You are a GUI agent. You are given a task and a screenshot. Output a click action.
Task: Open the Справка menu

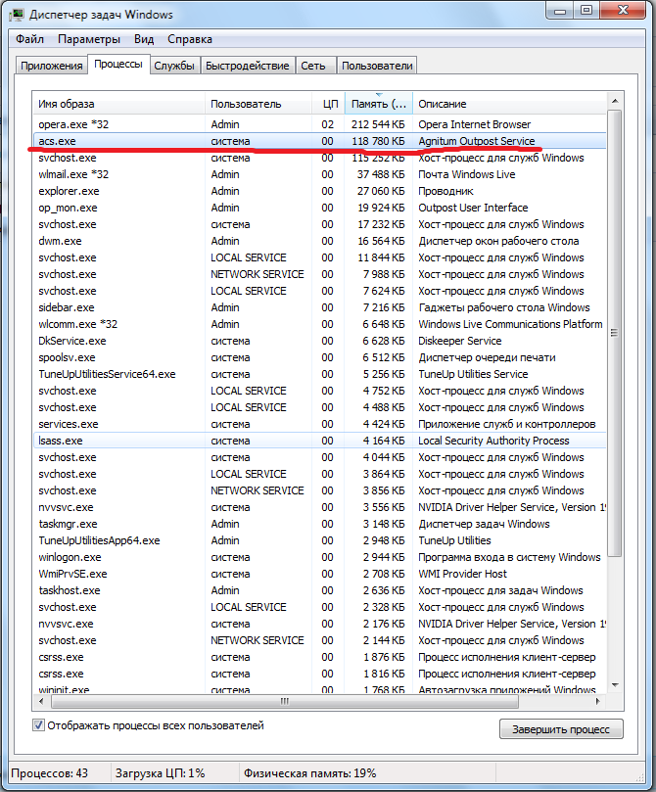coord(190,39)
